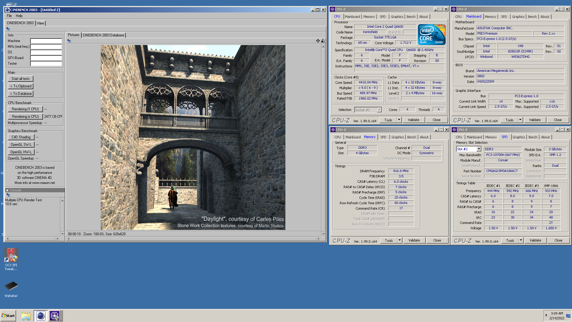Image resolution: width=572 pixels, height=322 pixels.
Task: Click the taskbar clock showing 3:04 AM
Action: 557,313
